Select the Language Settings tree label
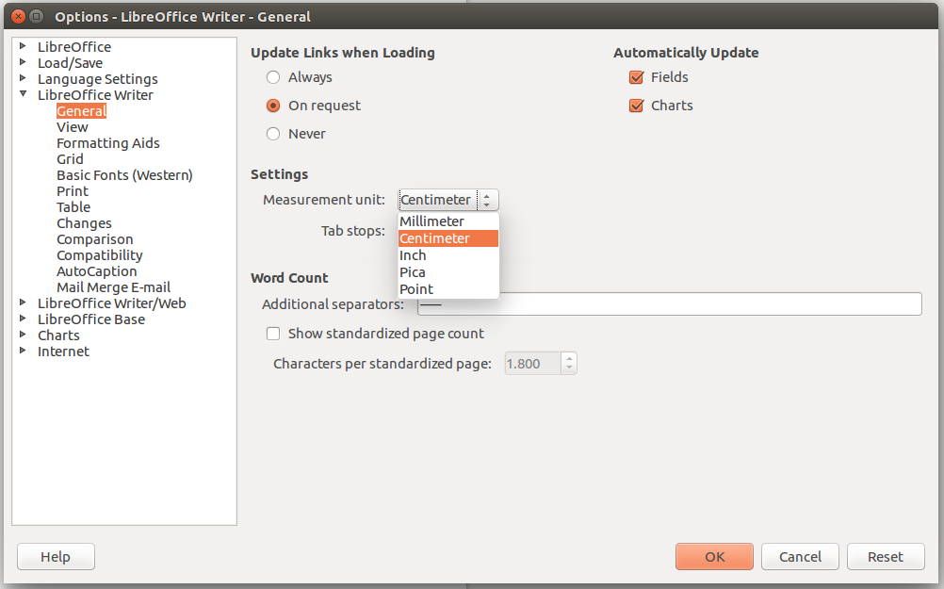The height and width of the screenshot is (589, 944). 98,79
